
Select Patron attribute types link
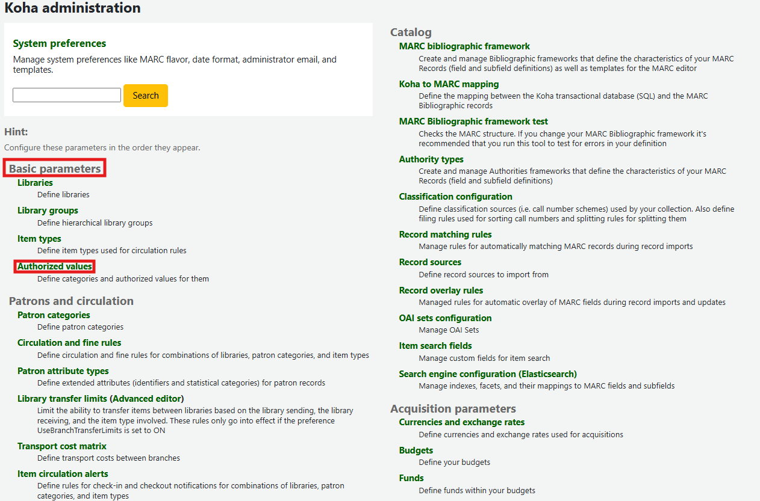(x=63, y=371)
